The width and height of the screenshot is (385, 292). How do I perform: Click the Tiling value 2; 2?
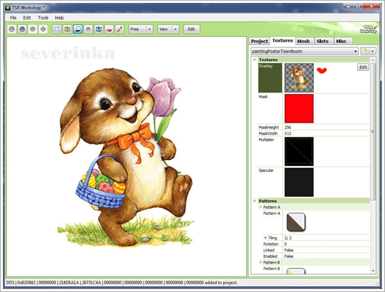click(x=288, y=238)
